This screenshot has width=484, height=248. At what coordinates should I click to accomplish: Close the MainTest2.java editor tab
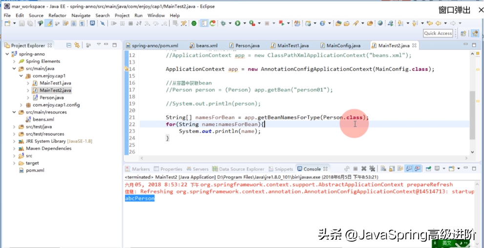[x=414, y=46]
